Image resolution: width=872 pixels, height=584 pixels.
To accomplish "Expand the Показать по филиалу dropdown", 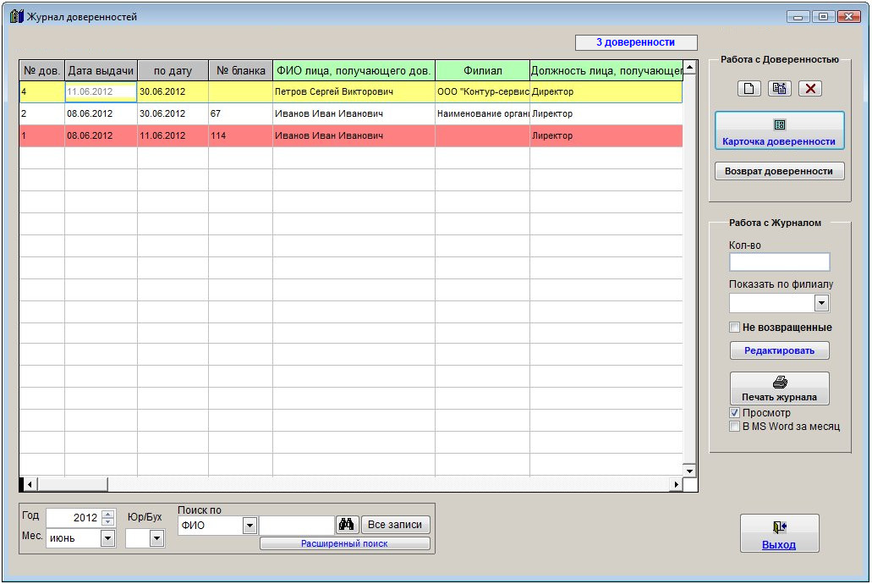I will (x=821, y=303).
